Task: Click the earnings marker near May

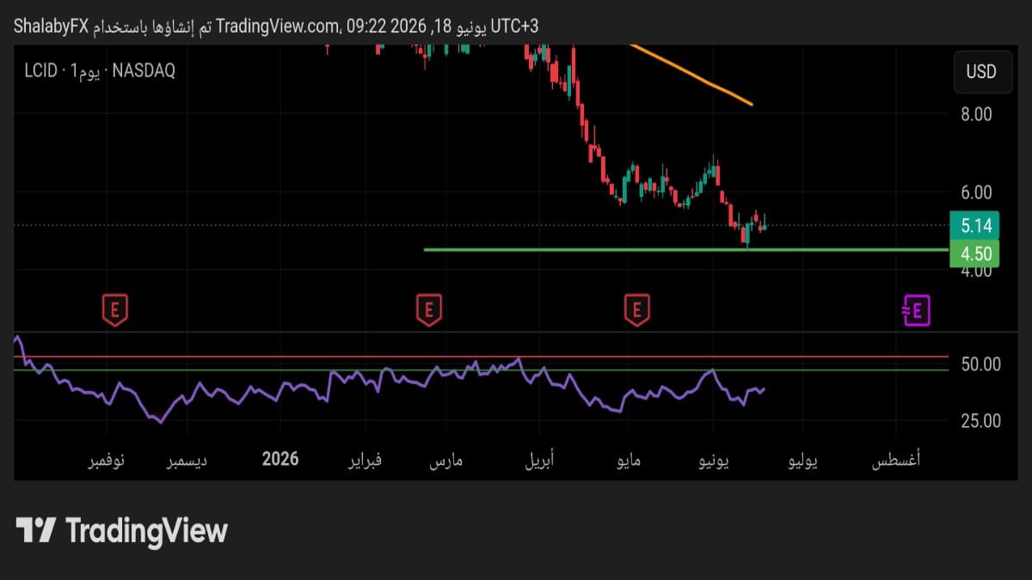Action: point(636,309)
